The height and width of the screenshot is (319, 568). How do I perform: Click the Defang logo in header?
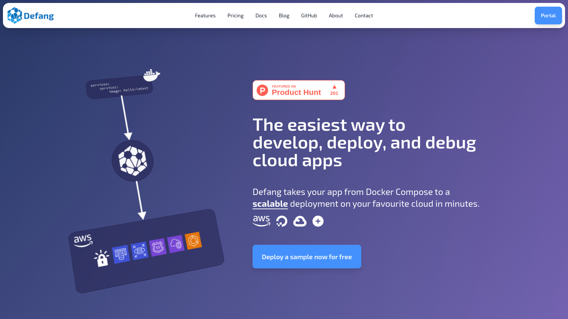tap(31, 16)
